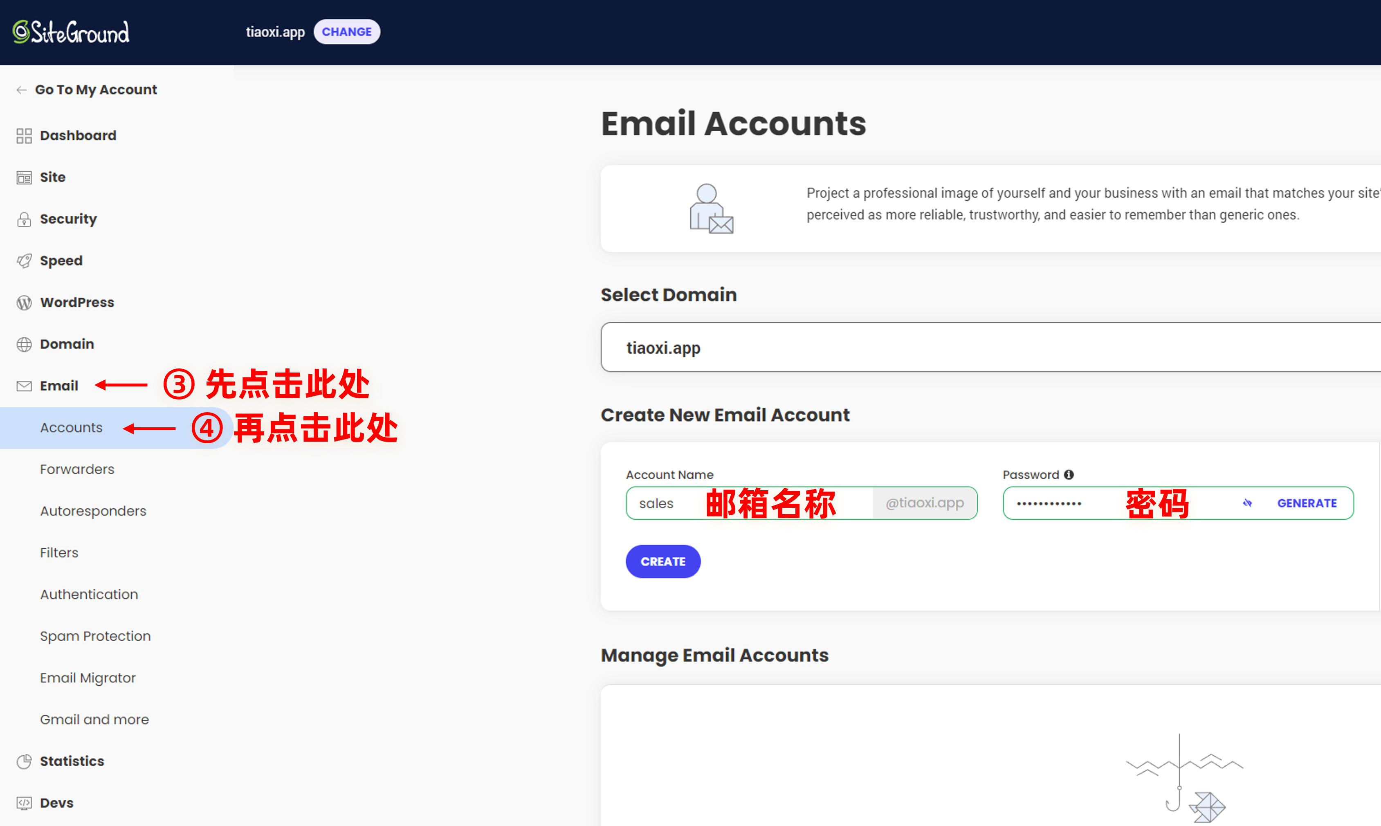Select the Email envelope icon
This screenshot has width=1381, height=826.
pyautogui.click(x=24, y=385)
